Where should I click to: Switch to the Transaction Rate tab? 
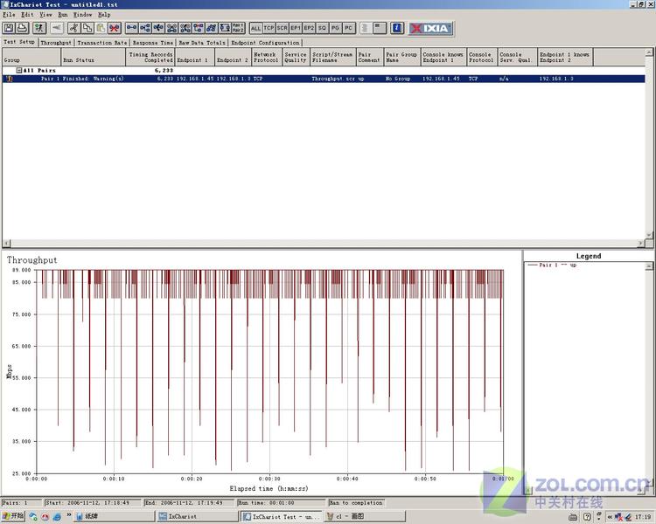pyautogui.click(x=102, y=43)
